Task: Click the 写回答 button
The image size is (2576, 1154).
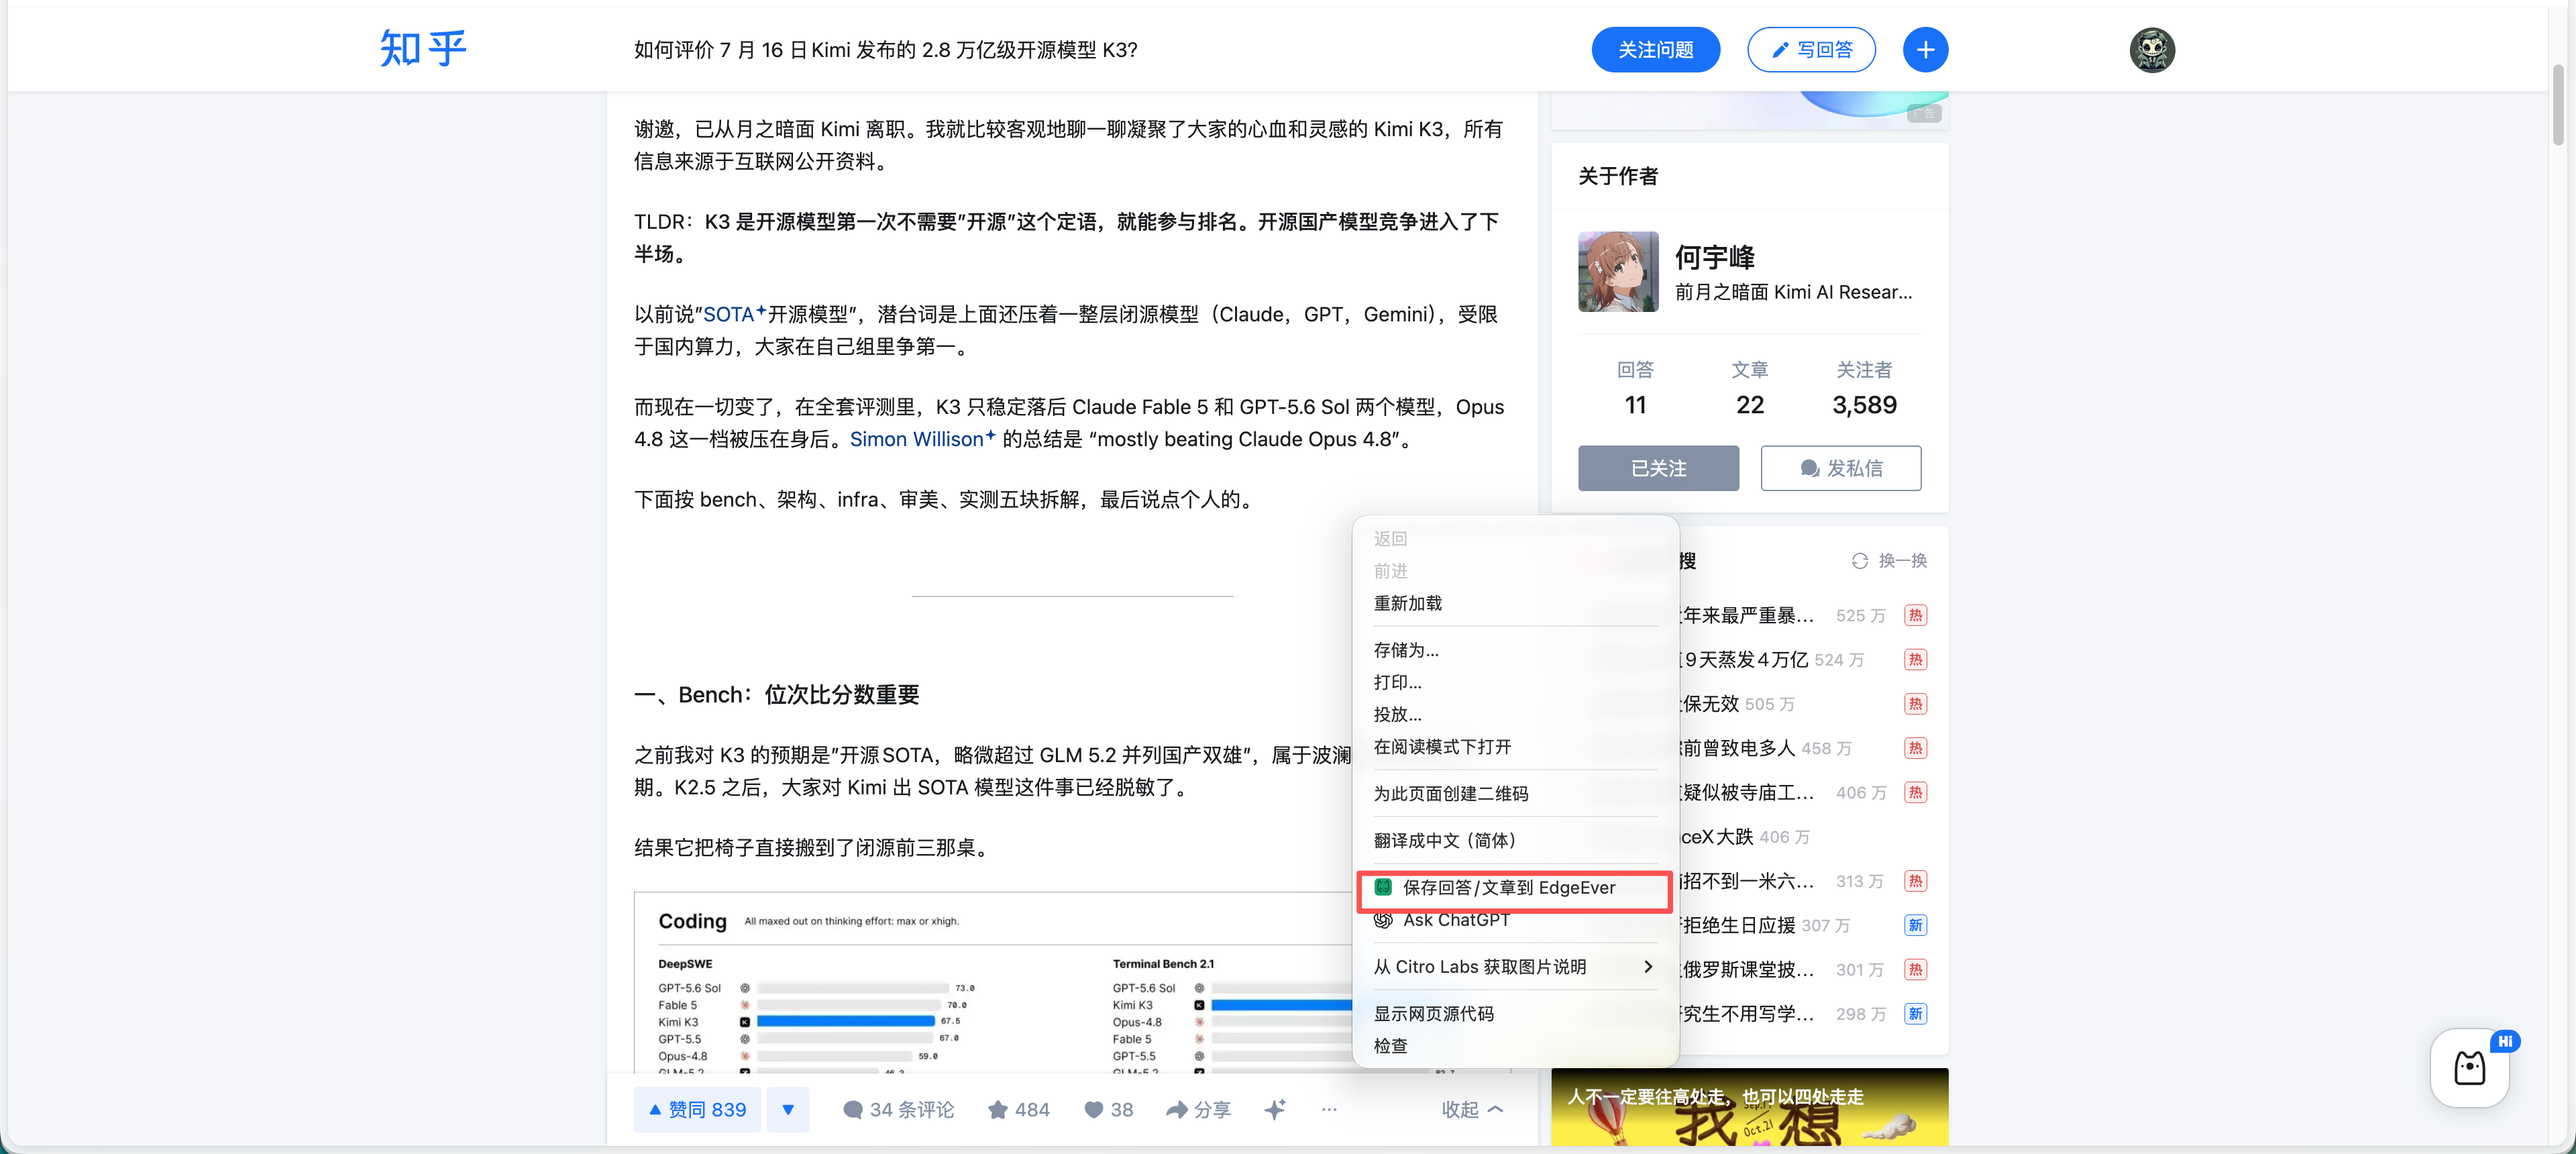Action: coord(1811,50)
